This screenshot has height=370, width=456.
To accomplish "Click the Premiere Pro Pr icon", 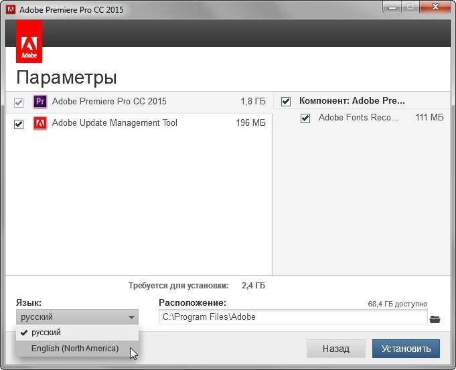I will [40, 102].
